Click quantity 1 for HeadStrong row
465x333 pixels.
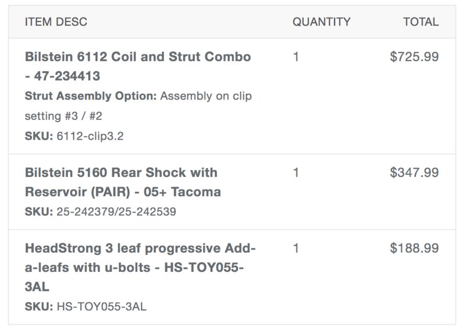pos(296,248)
